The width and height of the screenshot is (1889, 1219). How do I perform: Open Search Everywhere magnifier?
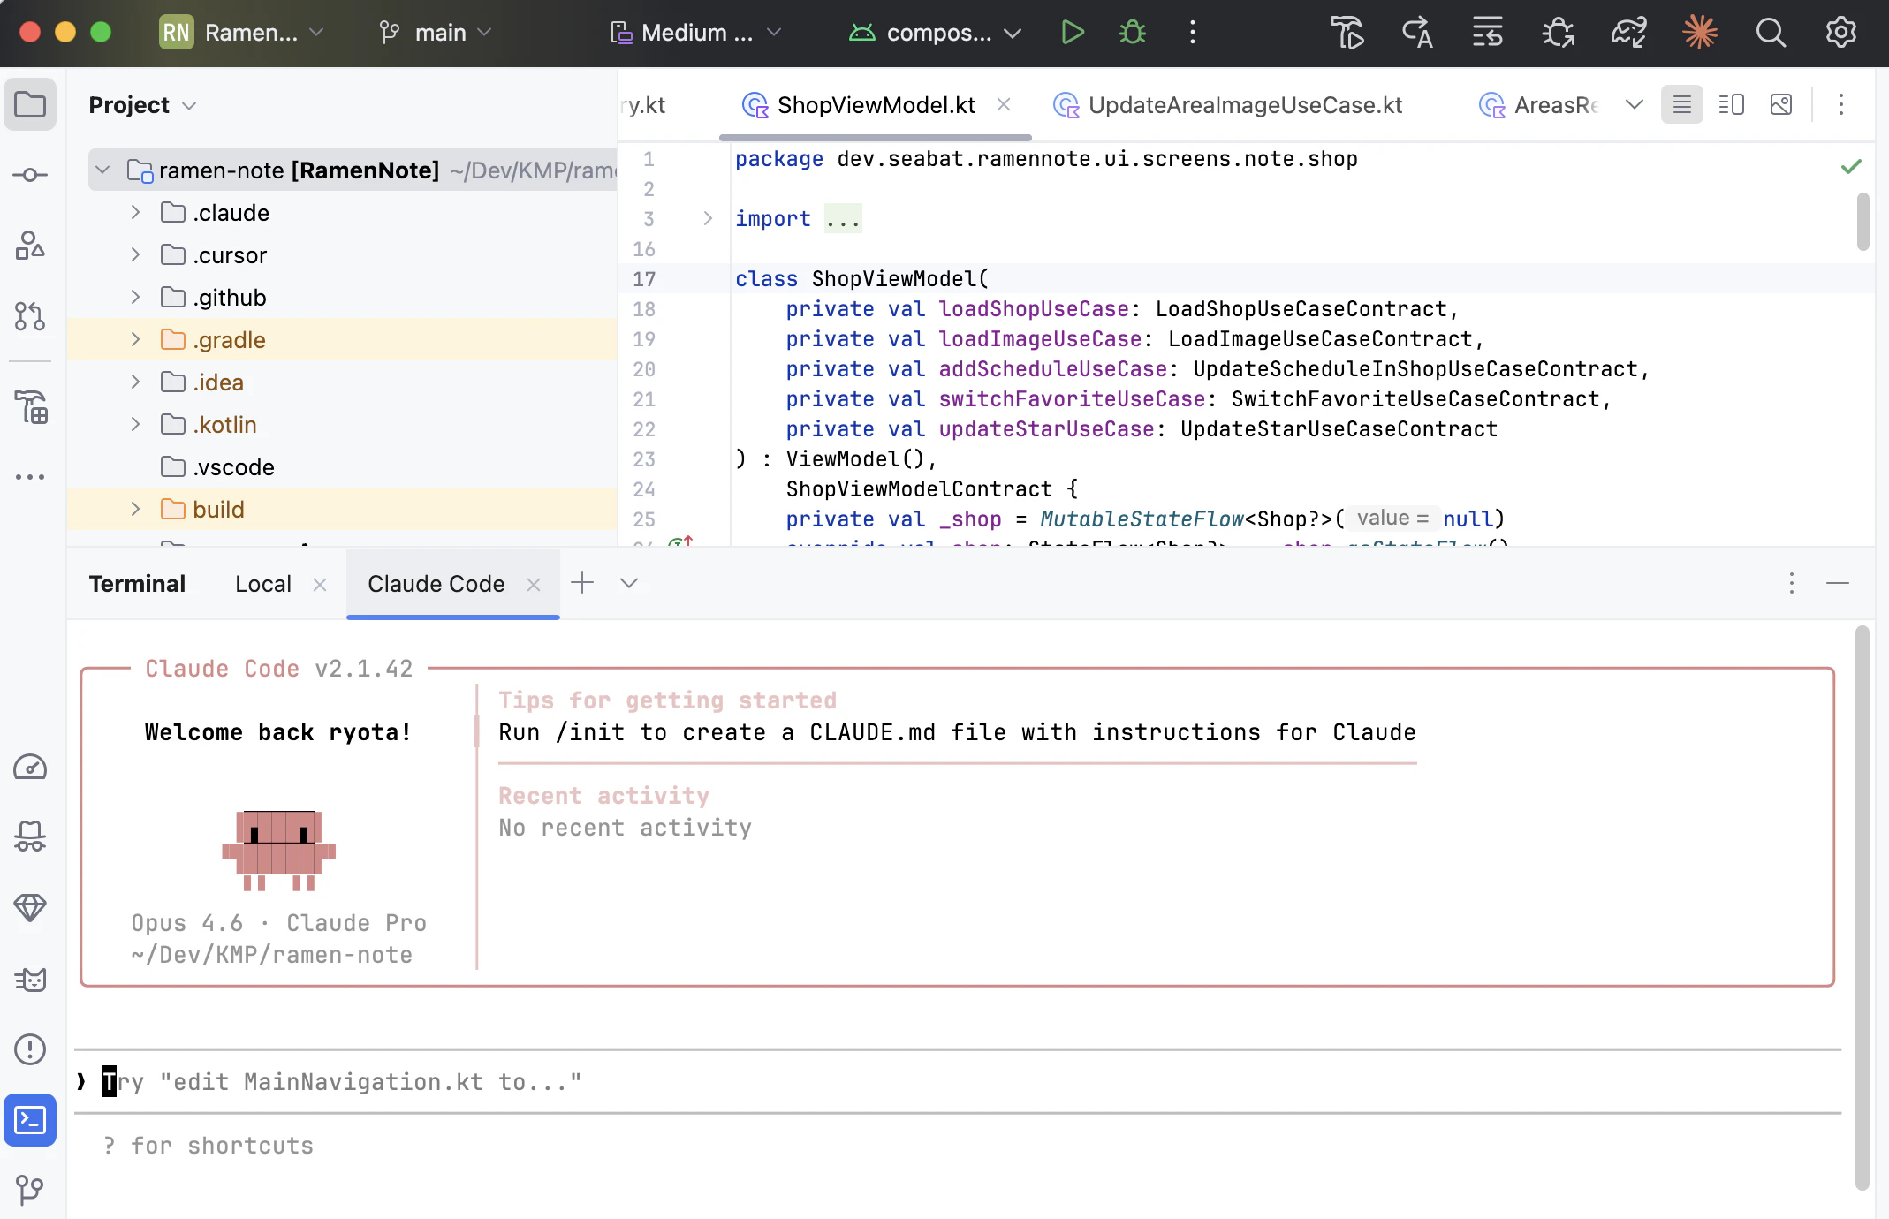coord(1771,33)
